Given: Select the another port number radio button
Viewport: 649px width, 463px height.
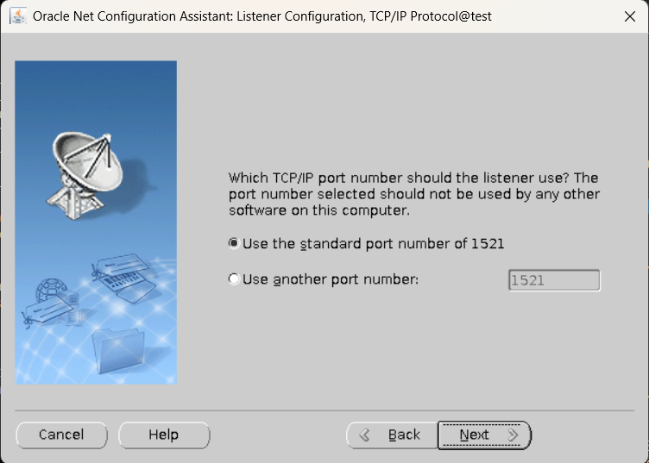Looking at the screenshot, I should 234,279.
